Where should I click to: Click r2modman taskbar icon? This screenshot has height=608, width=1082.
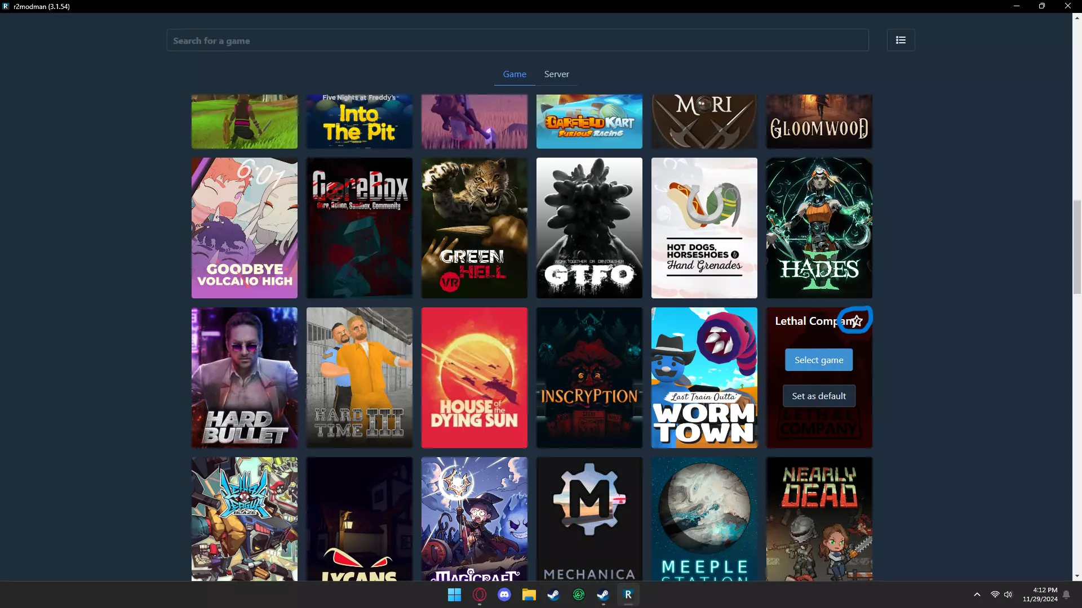(628, 594)
